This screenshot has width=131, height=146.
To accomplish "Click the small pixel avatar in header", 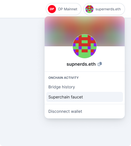I will [x=89, y=9].
